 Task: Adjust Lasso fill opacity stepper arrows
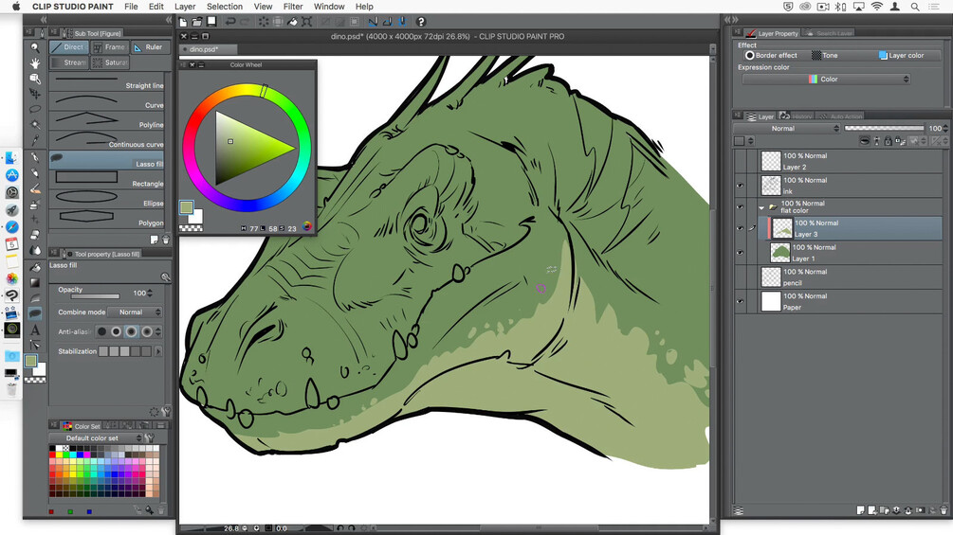[150, 293]
